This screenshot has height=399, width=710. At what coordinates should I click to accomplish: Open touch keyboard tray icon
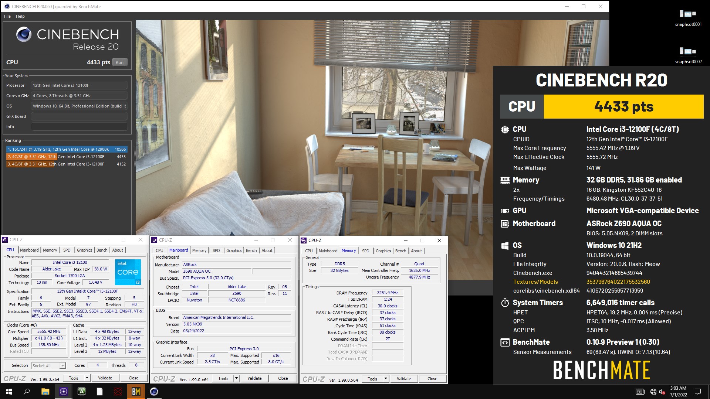pyautogui.click(x=640, y=392)
